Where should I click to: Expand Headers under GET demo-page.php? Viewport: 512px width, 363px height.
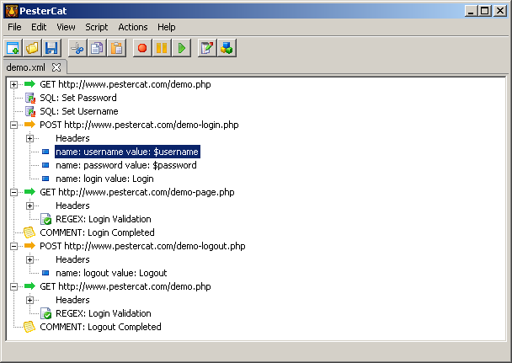(29, 206)
